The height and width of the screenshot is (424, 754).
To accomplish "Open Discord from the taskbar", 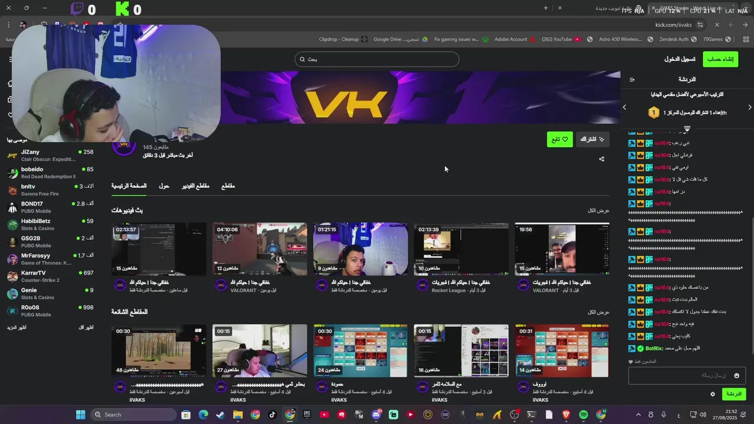I will (x=376, y=415).
